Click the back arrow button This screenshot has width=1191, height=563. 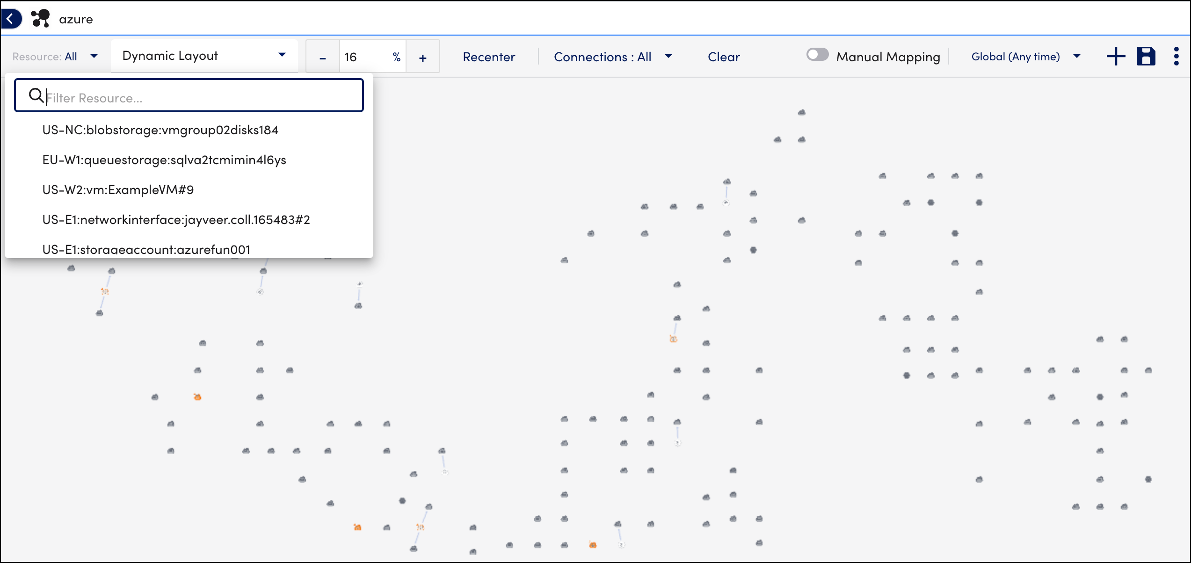point(11,19)
